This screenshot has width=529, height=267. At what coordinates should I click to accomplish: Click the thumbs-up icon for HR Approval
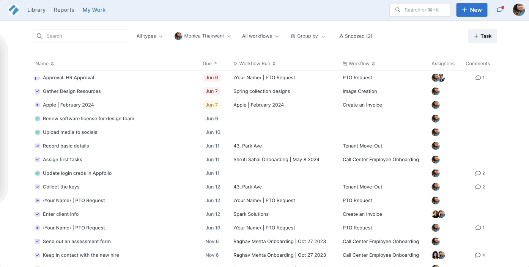coord(38,78)
